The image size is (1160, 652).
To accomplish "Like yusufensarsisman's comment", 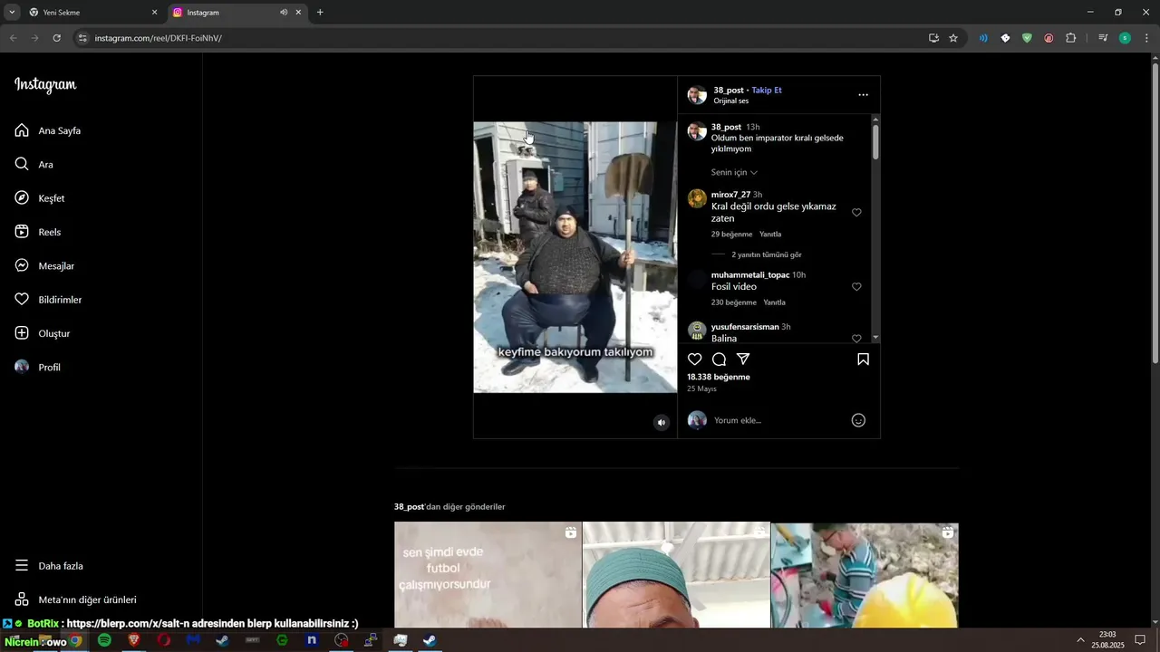I will (x=856, y=338).
